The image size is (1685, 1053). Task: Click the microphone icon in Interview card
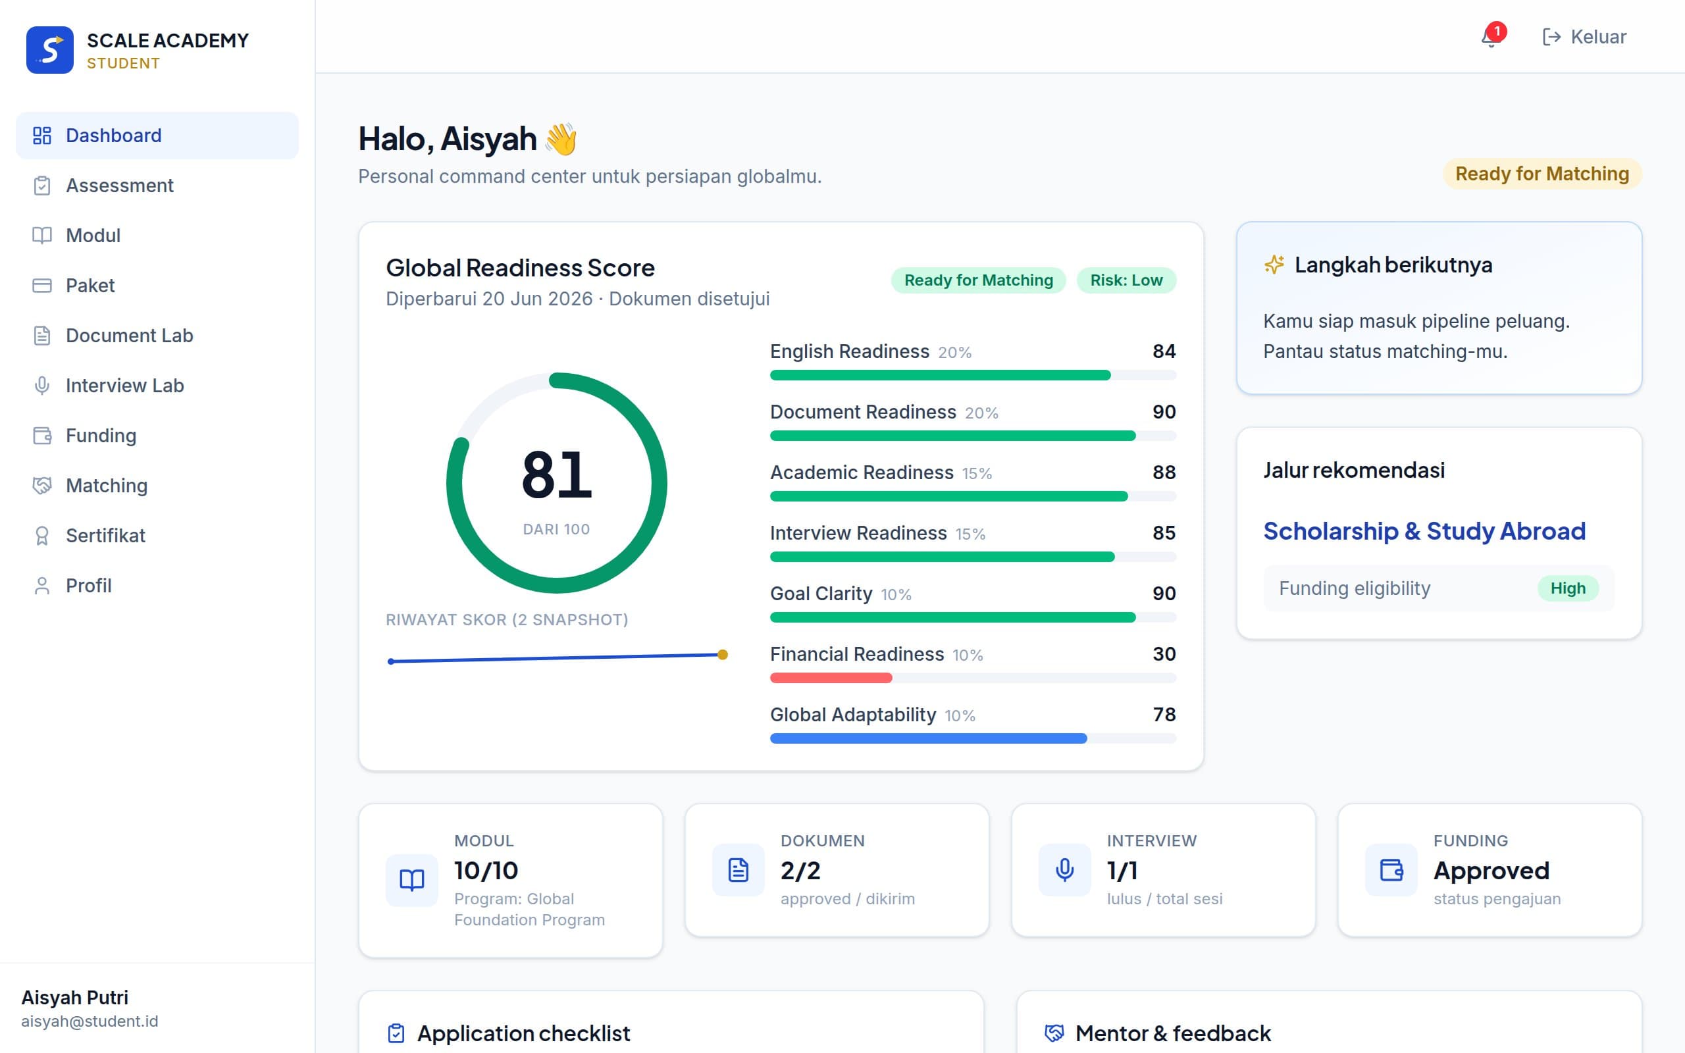(1064, 870)
